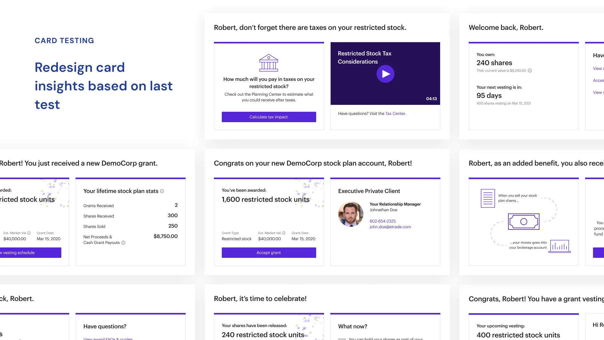Click info icon by Est. Market Val. $40,000.00 at left
Viewport: 604px width, 340px height.
(29, 233)
